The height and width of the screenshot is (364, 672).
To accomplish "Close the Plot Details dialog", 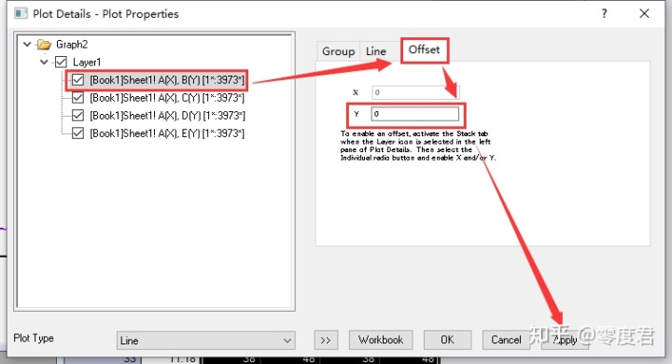I will point(644,13).
